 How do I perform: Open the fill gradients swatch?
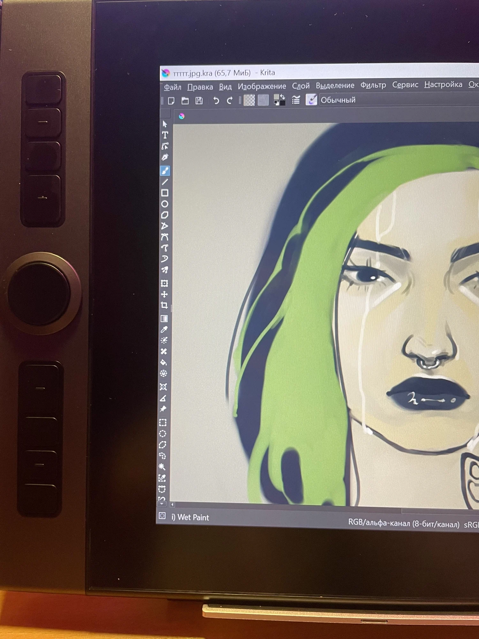tap(249, 100)
